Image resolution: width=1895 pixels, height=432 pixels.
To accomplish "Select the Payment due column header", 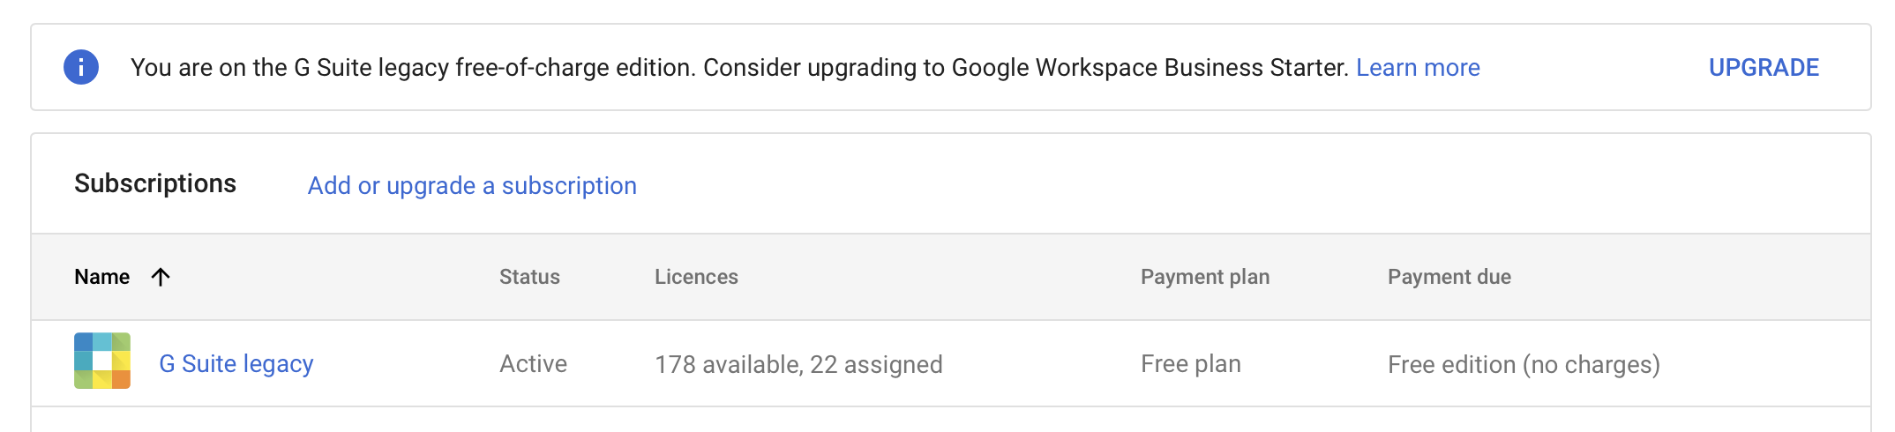I will pos(1449,277).
